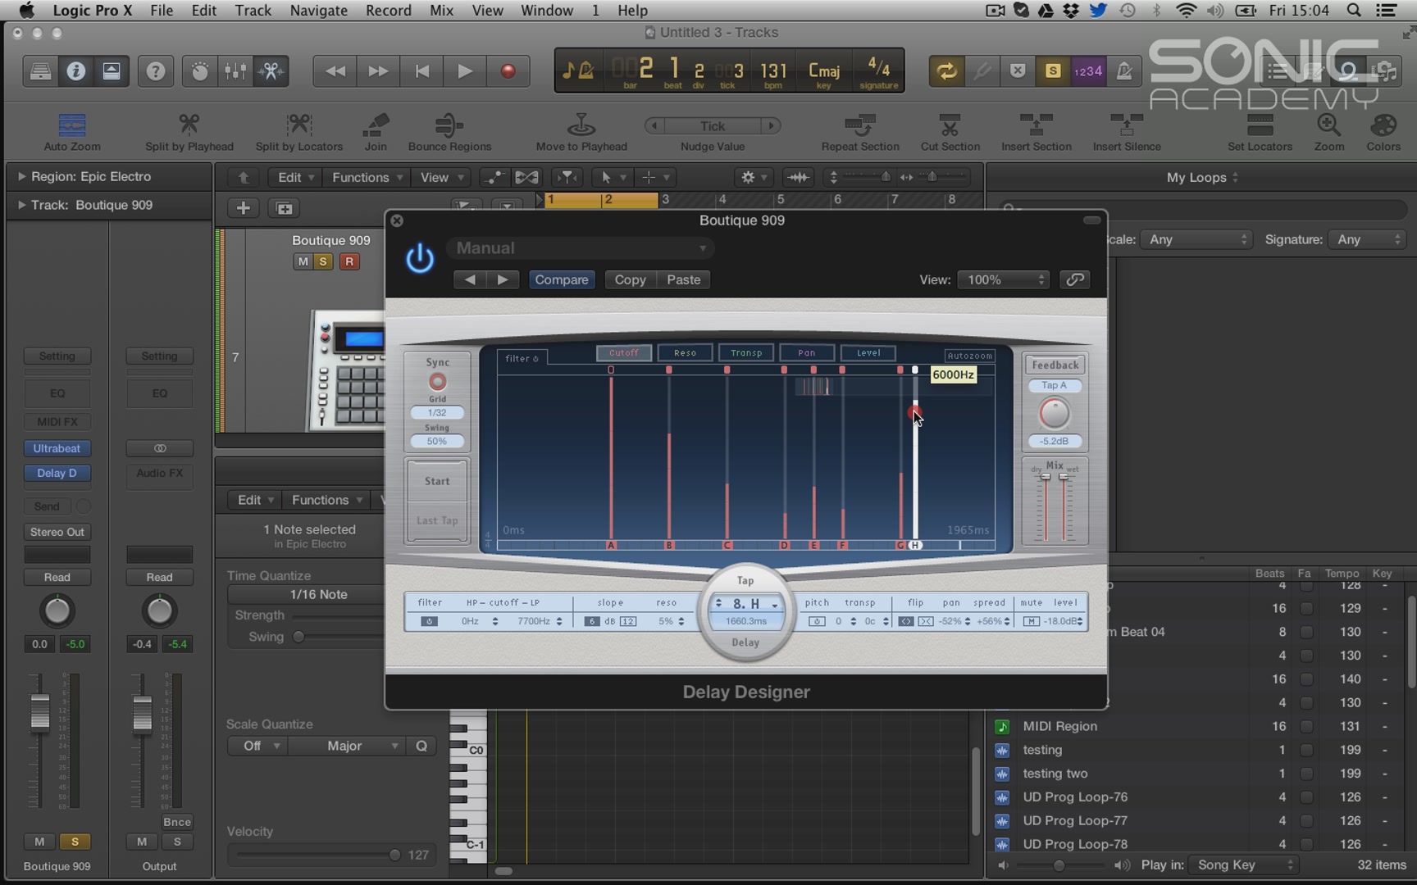This screenshot has width=1417, height=885.
Task: Open My Loops view dropdown
Action: coord(1202,177)
